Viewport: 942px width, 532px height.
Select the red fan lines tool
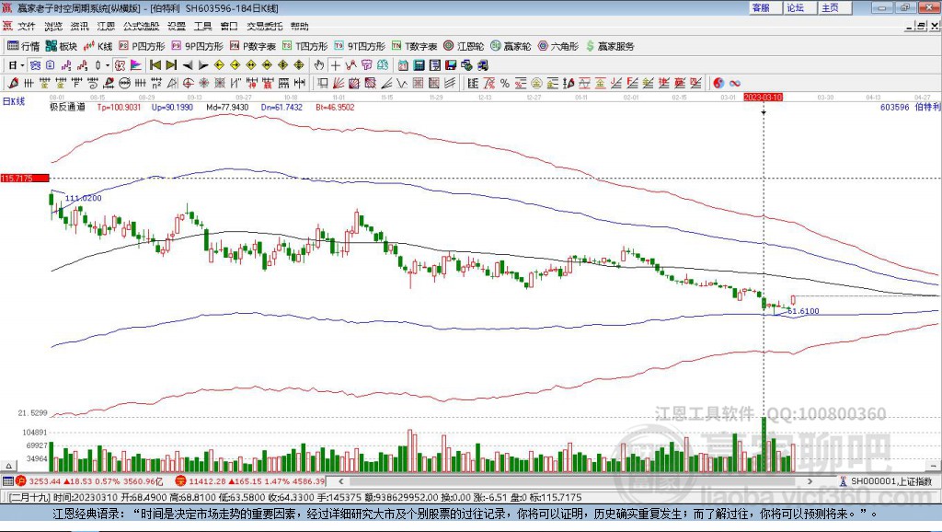[x=339, y=83]
